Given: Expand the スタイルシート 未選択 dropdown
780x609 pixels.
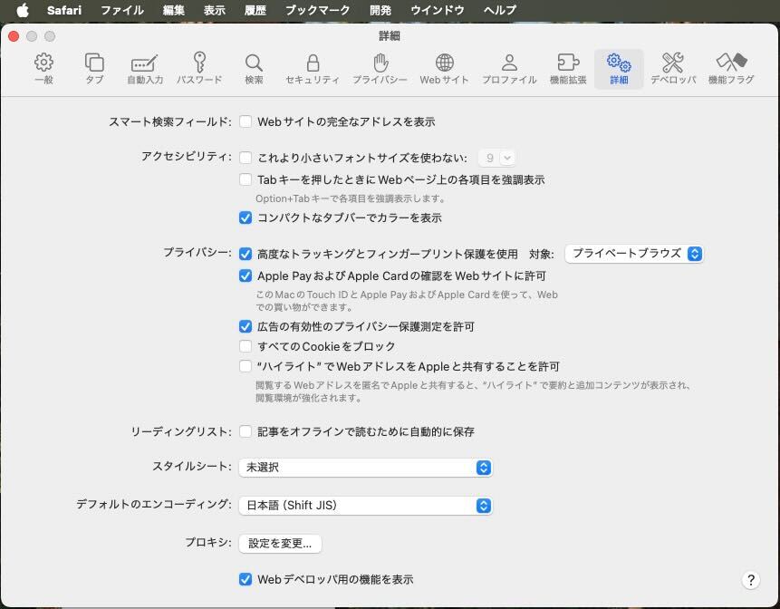Looking at the screenshot, I should (365, 468).
